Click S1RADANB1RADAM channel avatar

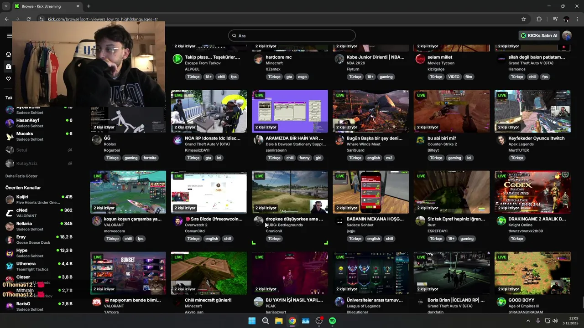pyautogui.click(x=501, y=302)
